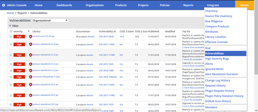Click the Home breadcrumb link

coord(10,13)
